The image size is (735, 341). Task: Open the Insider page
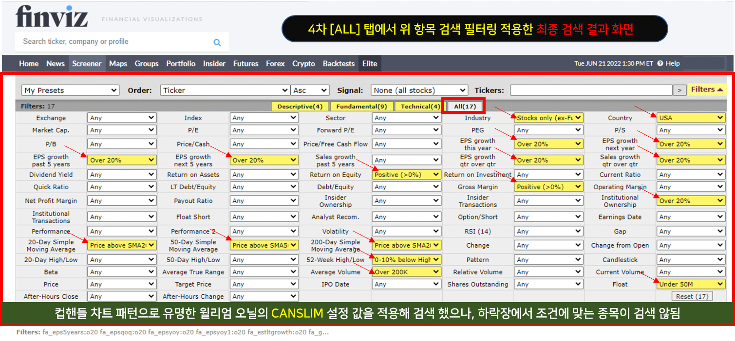(x=214, y=64)
